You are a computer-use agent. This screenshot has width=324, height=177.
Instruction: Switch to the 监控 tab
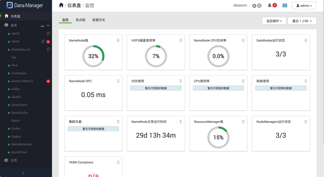(65, 20)
